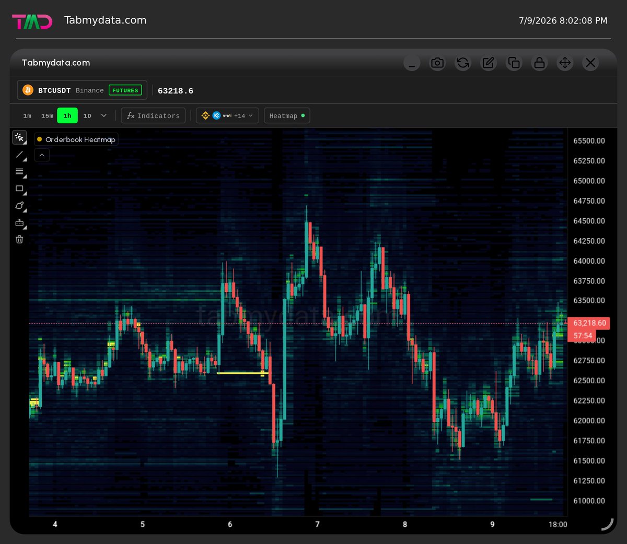Select the rectangle shape tool

pos(20,189)
